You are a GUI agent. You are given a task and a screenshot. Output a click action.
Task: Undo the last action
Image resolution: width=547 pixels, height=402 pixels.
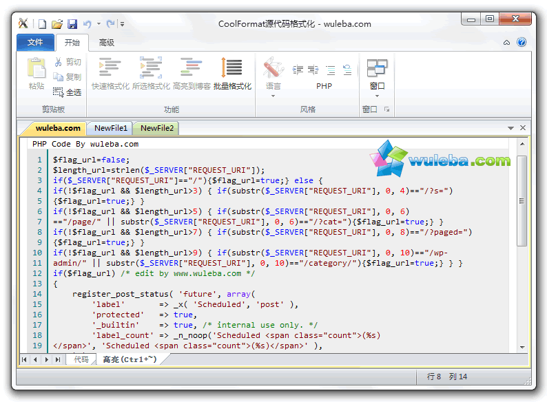(x=87, y=23)
